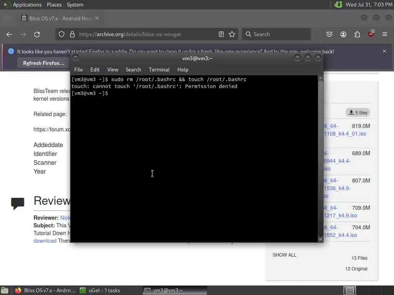Switch to Bliss OS Firefox taskbar item
The image size is (394, 295).
(45, 290)
